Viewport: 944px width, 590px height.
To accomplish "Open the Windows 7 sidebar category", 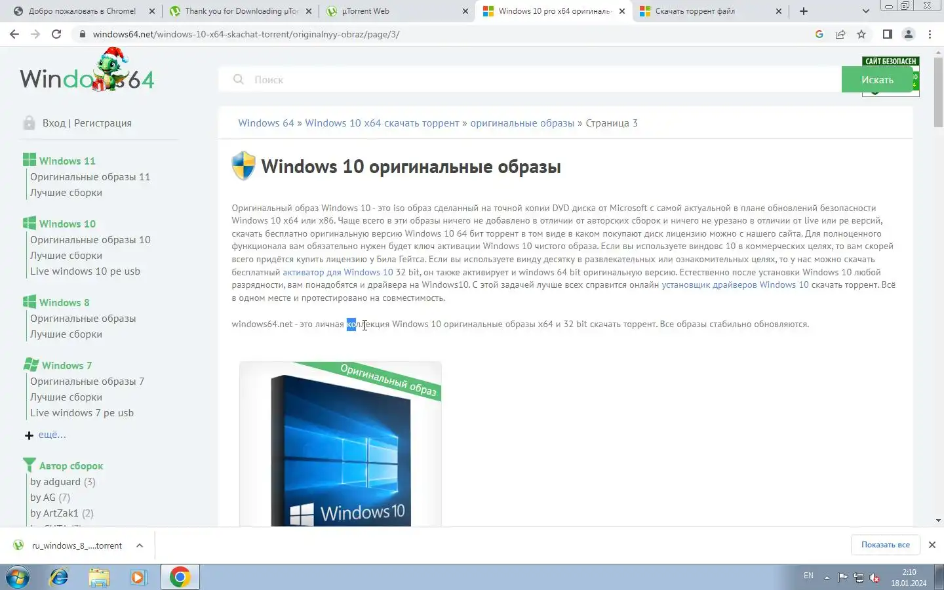I will (x=66, y=365).
